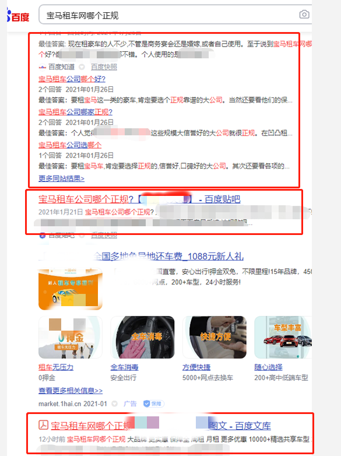Open result 宝马租车公司哪个好?

[72, 79]
